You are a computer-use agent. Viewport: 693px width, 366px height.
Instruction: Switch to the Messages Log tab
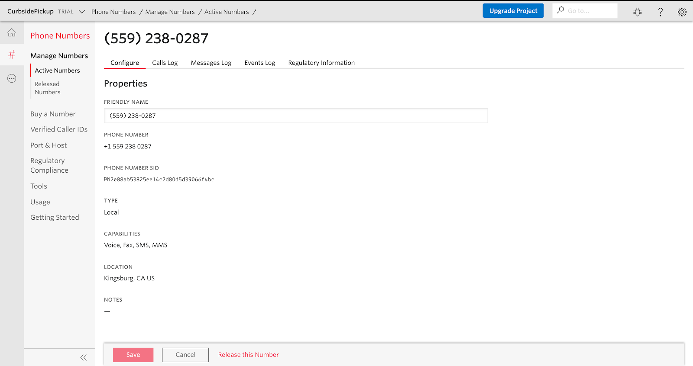pos(211,63)
